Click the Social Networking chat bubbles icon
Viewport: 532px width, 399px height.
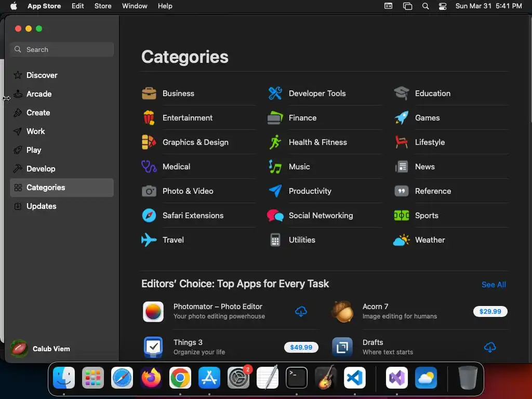[275, 216]
